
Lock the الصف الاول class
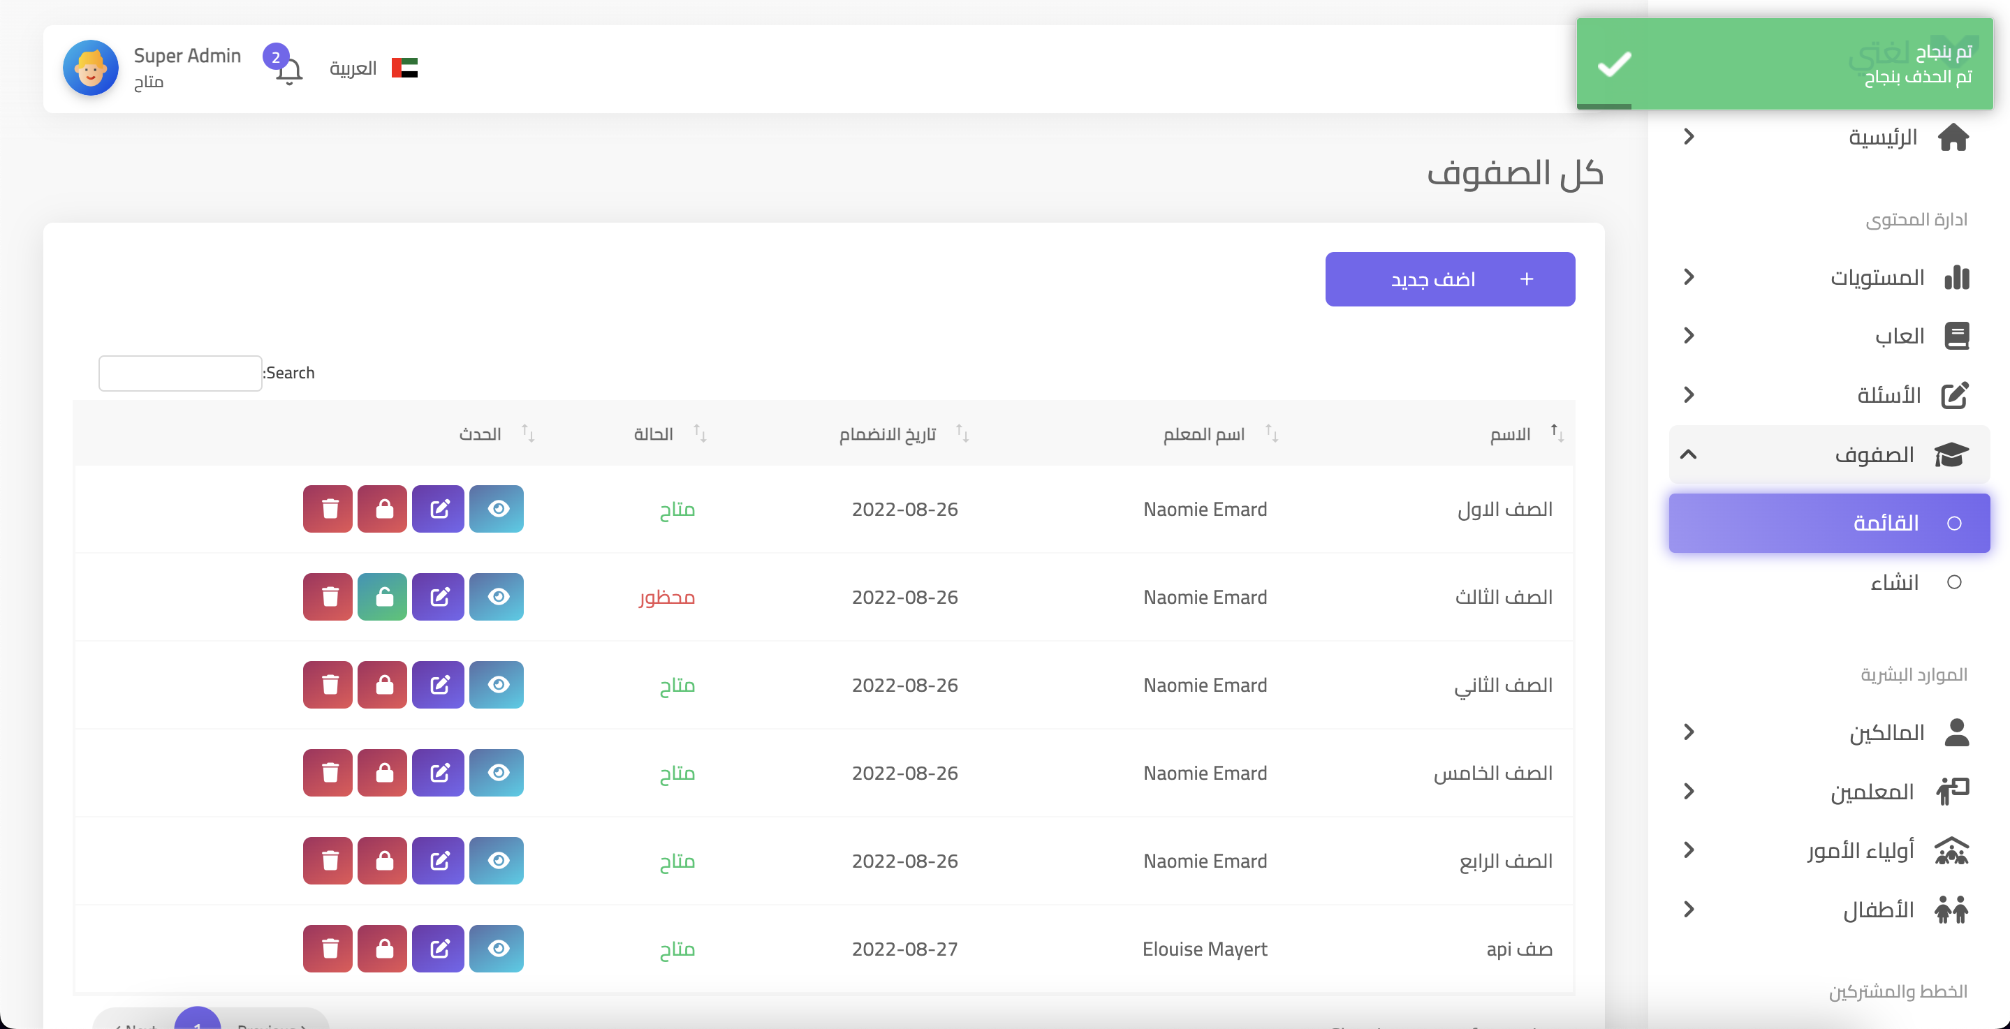382,510
